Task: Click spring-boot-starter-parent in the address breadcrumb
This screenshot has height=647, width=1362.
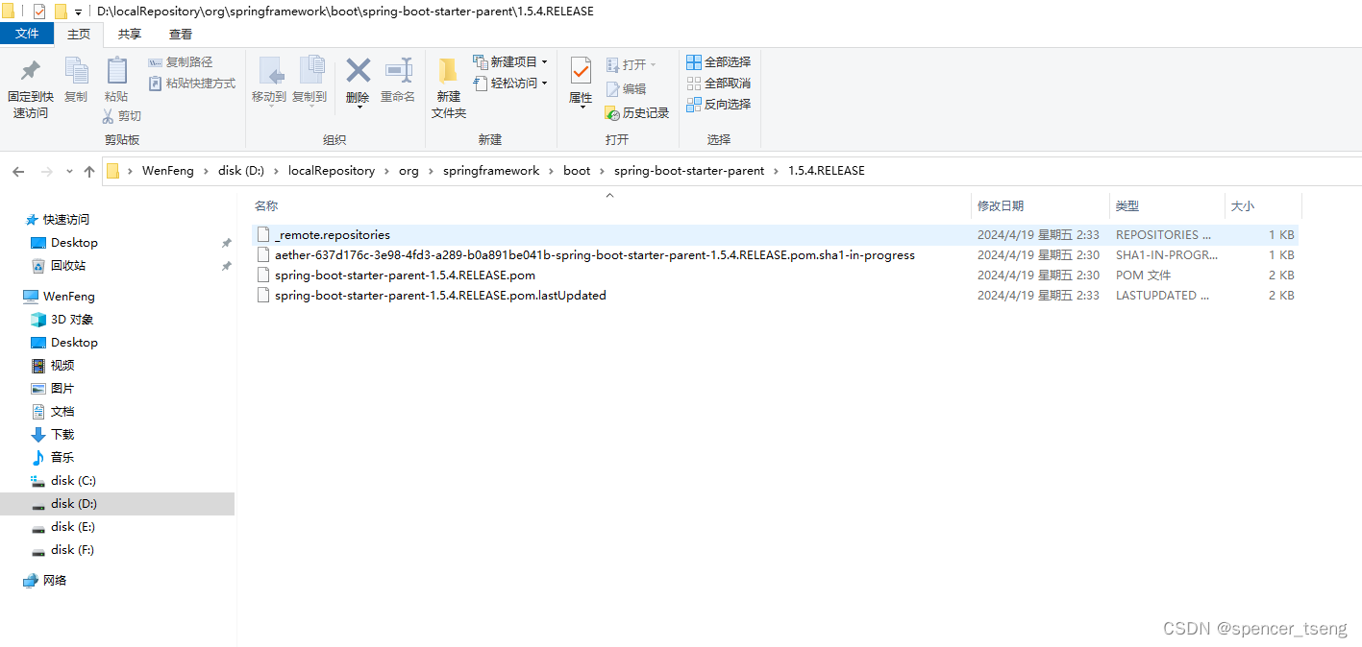Action: pos(689,171)
